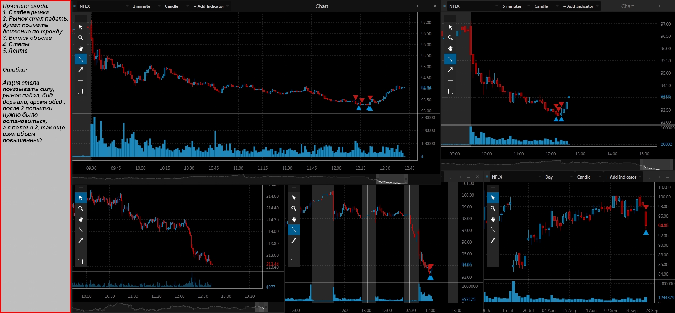Image resolution: width=675 pixels, height=313 pixels.
Task: Click the 213.44 red price label in bottom-left chart
Action: click(272, 264)
